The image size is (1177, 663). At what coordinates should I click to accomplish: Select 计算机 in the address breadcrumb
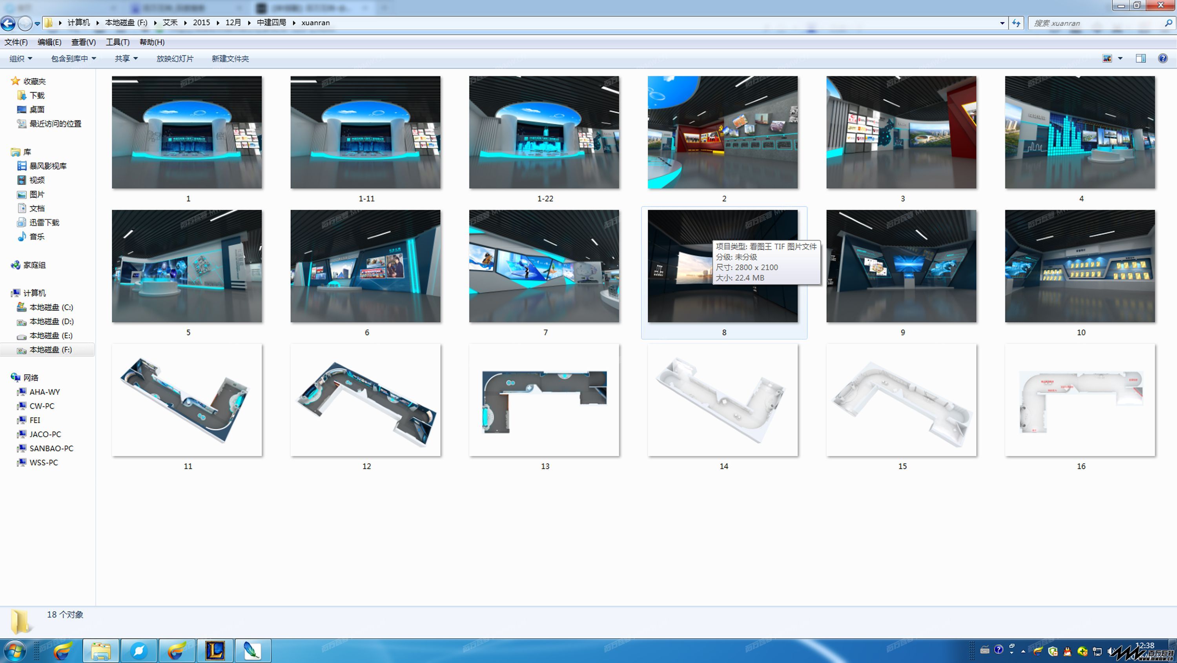pos(78,23)
